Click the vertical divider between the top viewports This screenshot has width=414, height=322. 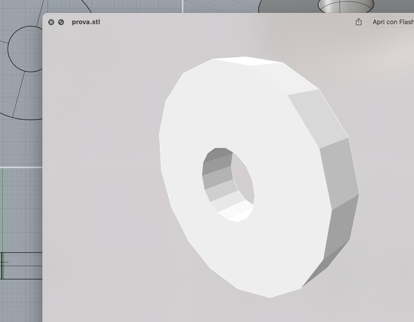(182, 6)
